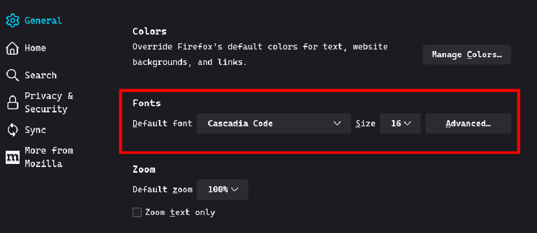The width and height of the screenshot is (537, 233).
Task: Click the Advanced fonts button
Action: pyautogui.click(x=468, y=124)
